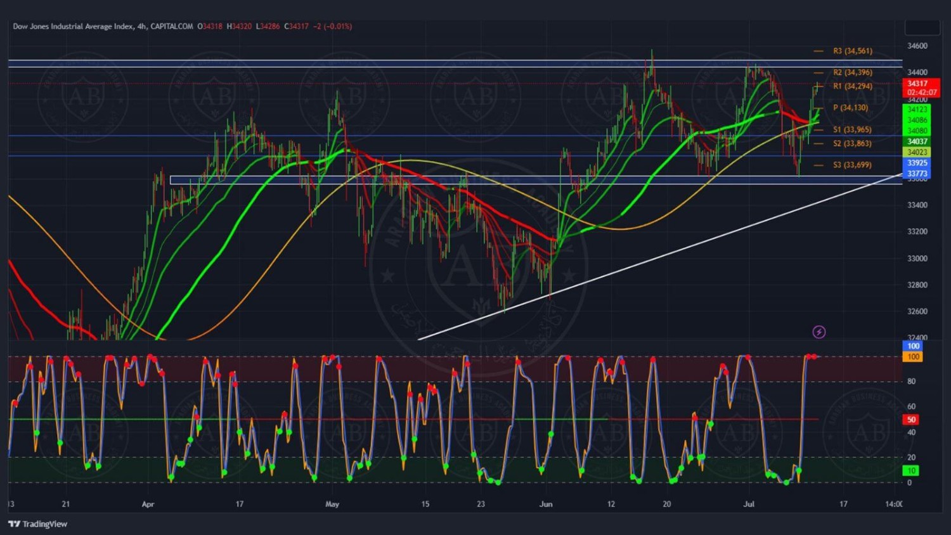Click the green 10 oscillator level tag

pyautogui.click(x=911, y=470)
